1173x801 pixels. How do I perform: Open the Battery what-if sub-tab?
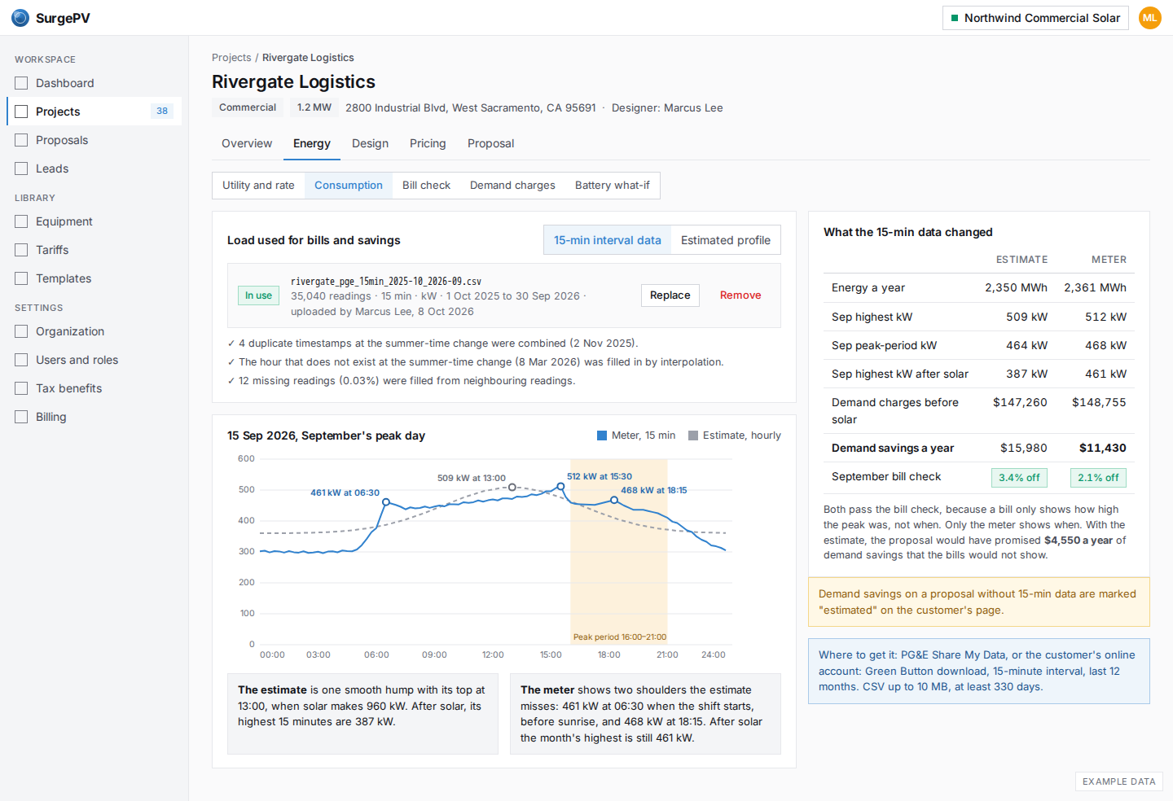[x=613, y=186]
